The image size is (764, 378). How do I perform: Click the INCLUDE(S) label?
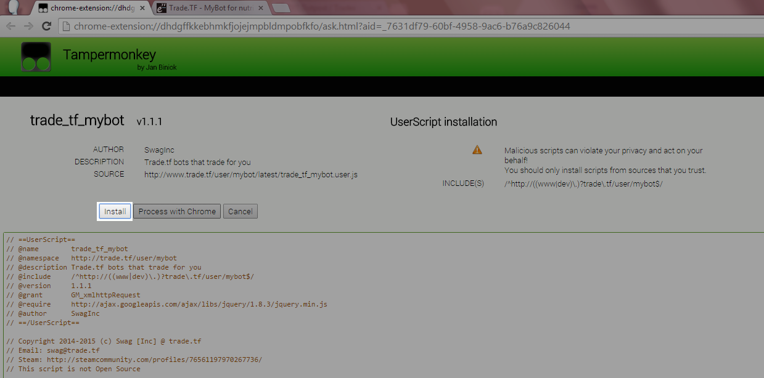point(463,183)
